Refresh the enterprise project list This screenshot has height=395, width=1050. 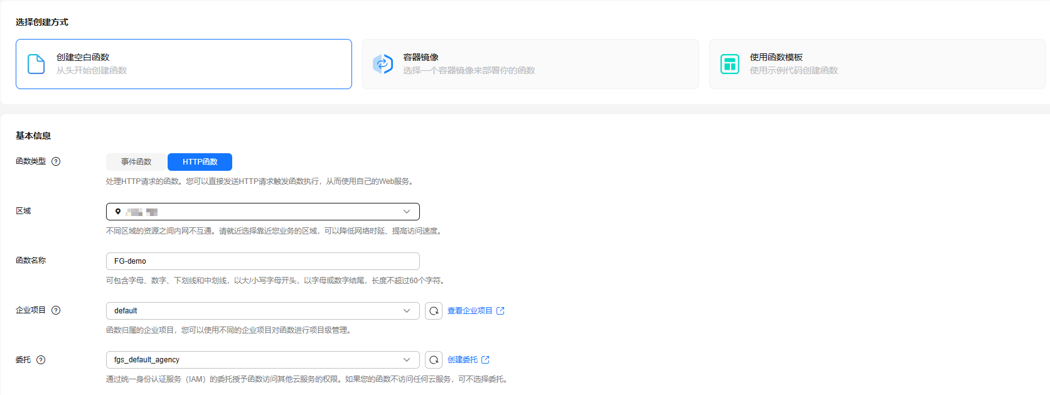434,311
